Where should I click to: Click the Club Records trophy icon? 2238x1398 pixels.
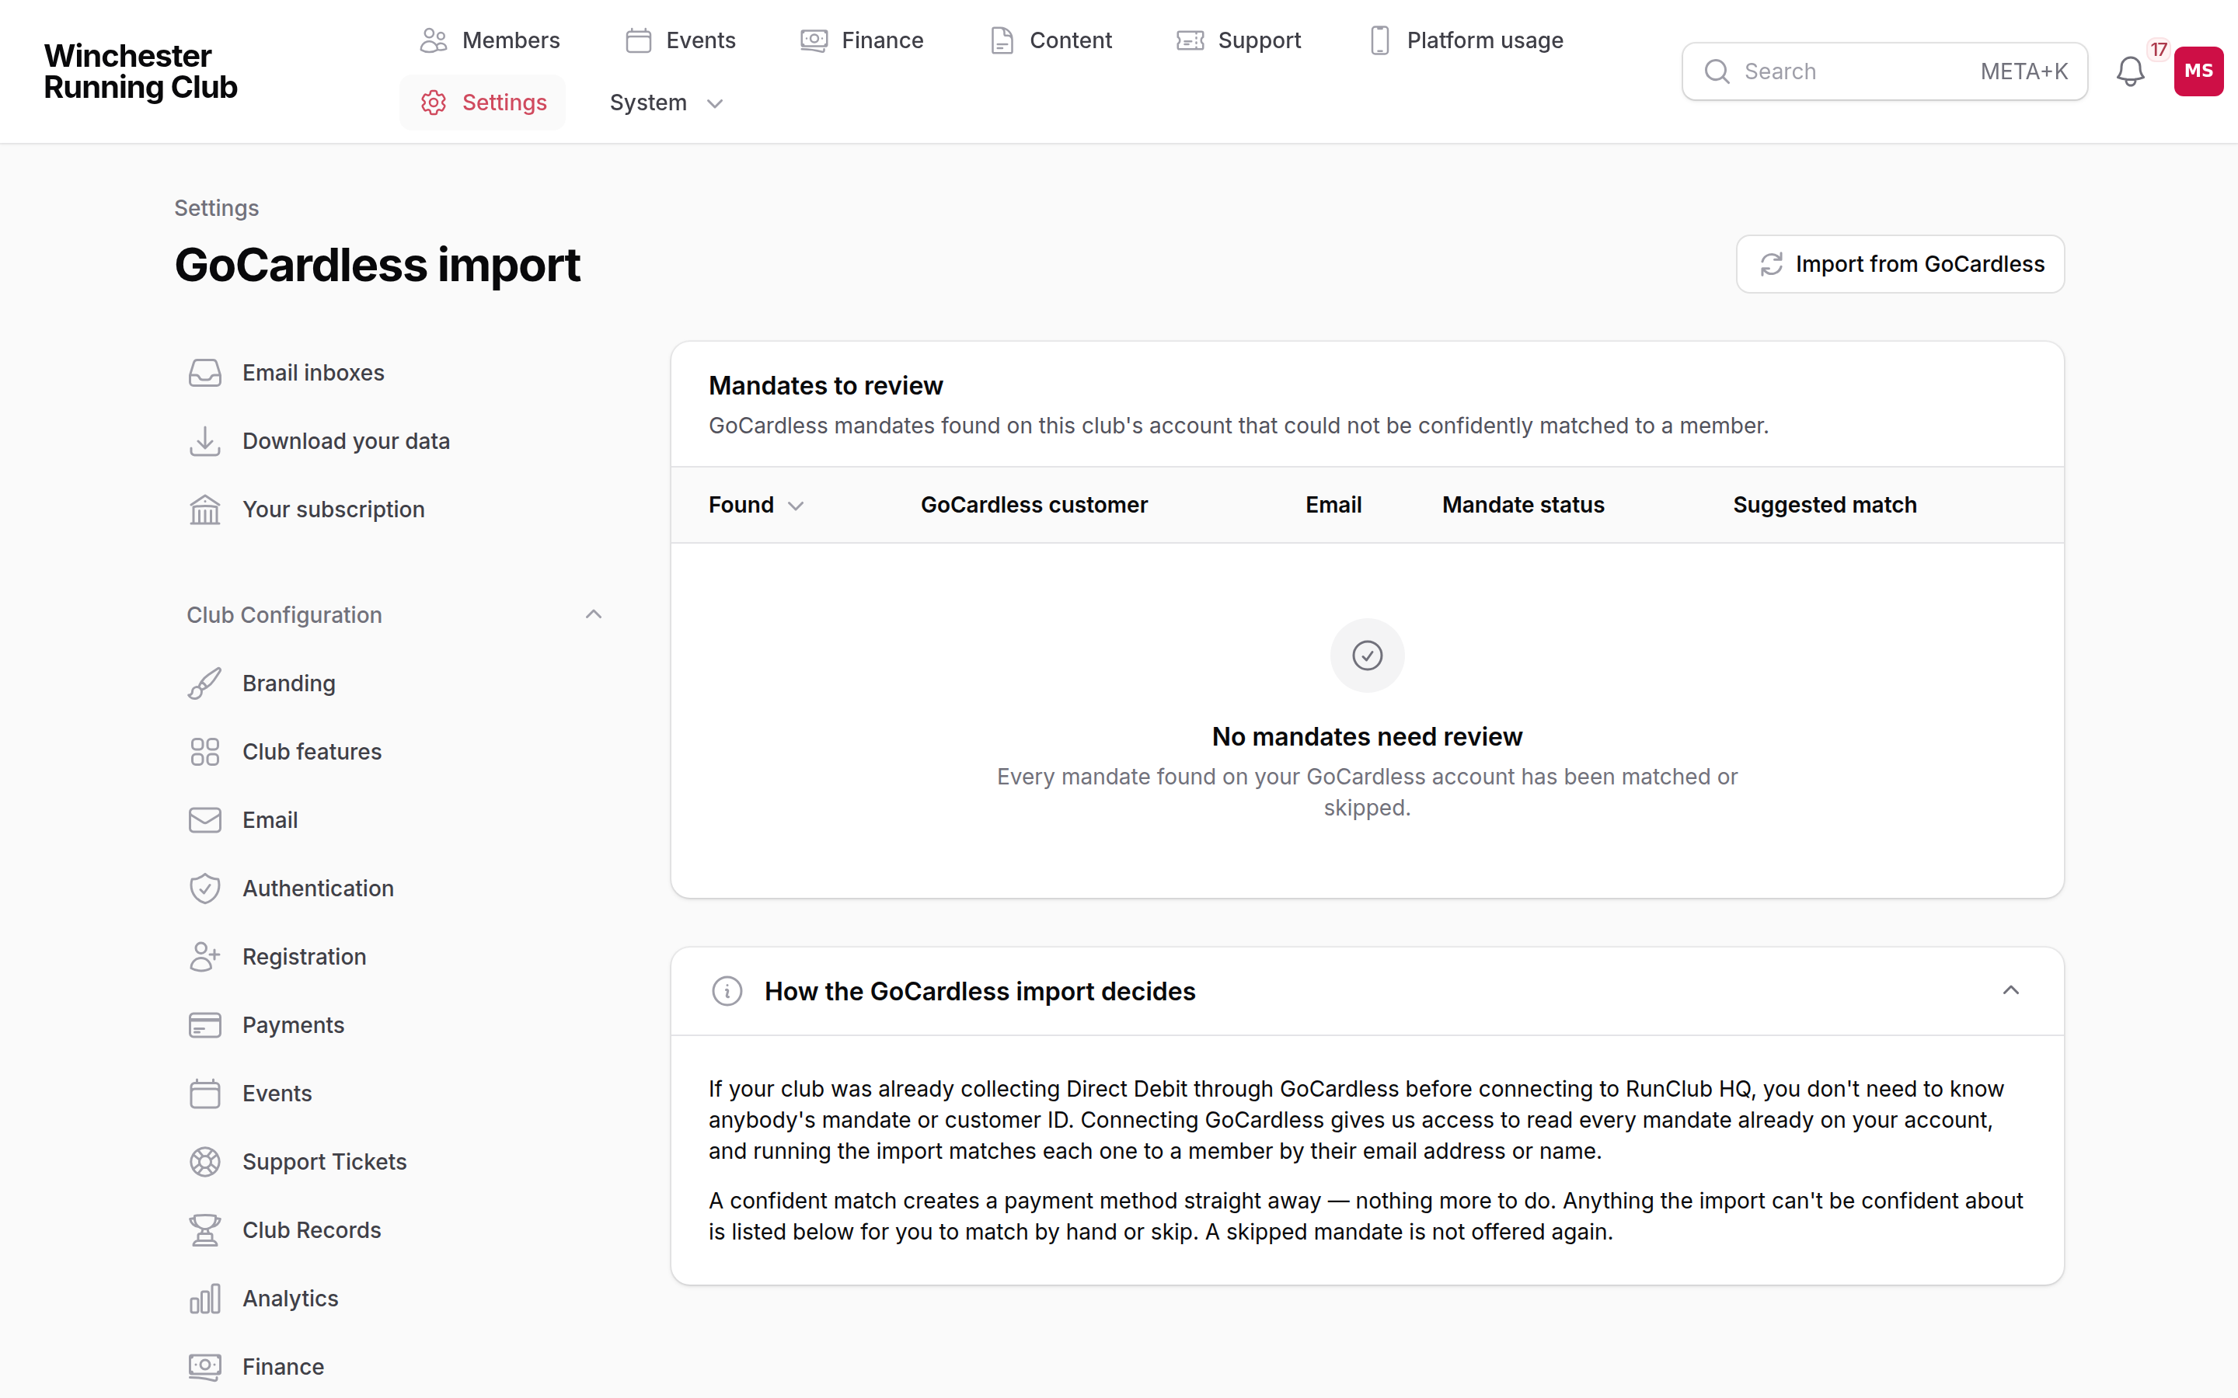(x=205, y=1231)
